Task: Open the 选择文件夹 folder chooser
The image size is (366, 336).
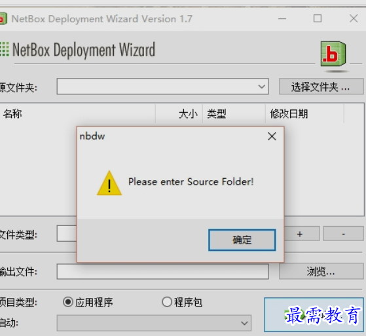Action: 321,86
